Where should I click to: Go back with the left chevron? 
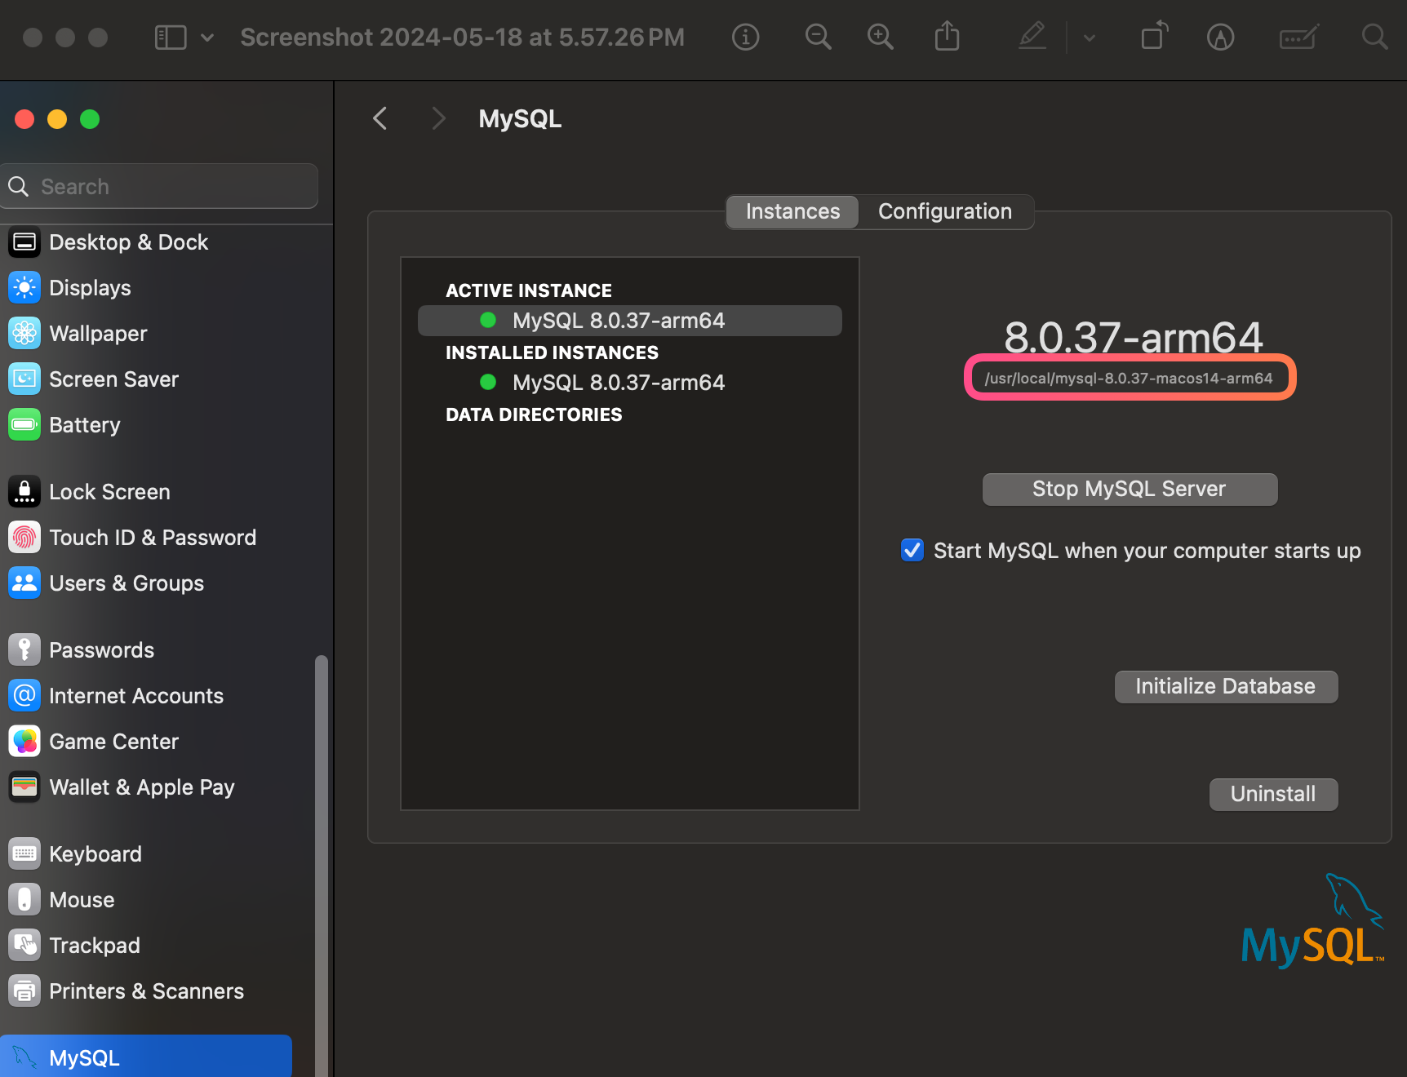380,118
